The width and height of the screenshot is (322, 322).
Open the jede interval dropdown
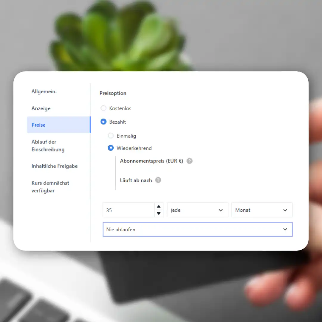[x=198, y=210]
